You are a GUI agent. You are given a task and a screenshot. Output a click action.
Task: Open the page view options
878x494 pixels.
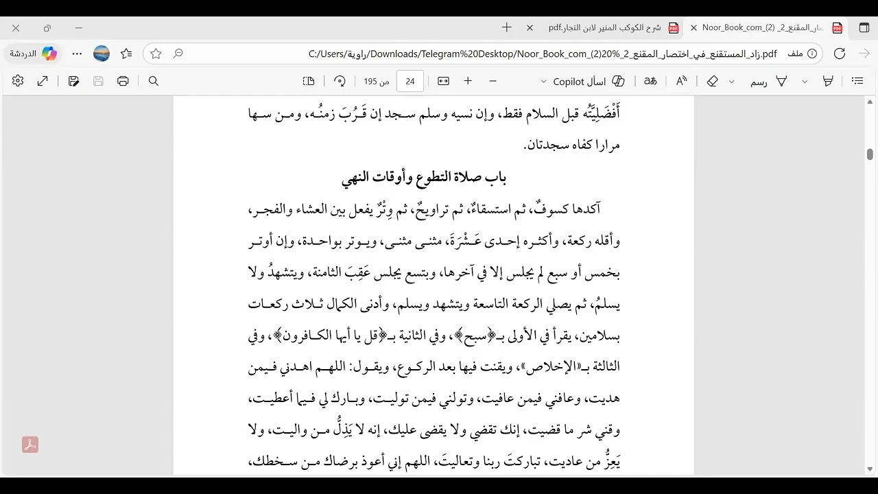pyautogui.click(x=309, y=81)
